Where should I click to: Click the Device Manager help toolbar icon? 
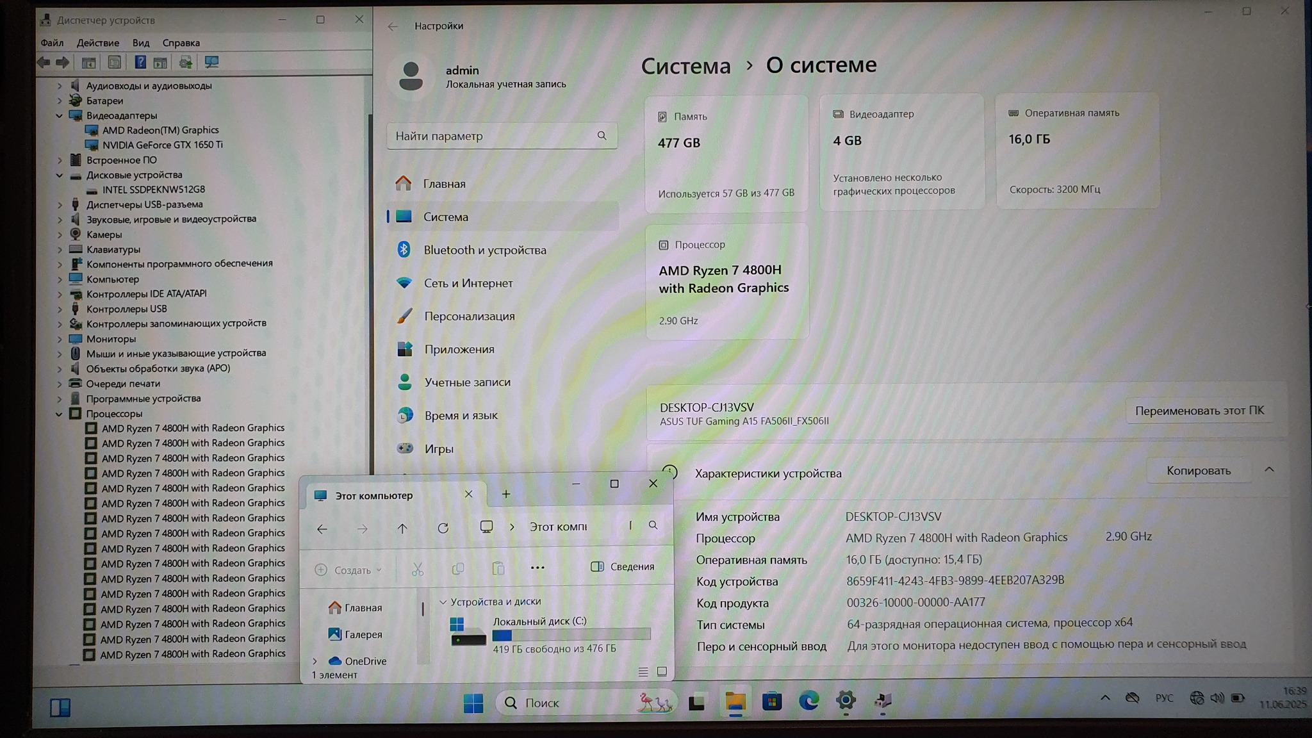click(x=140, y=62)
